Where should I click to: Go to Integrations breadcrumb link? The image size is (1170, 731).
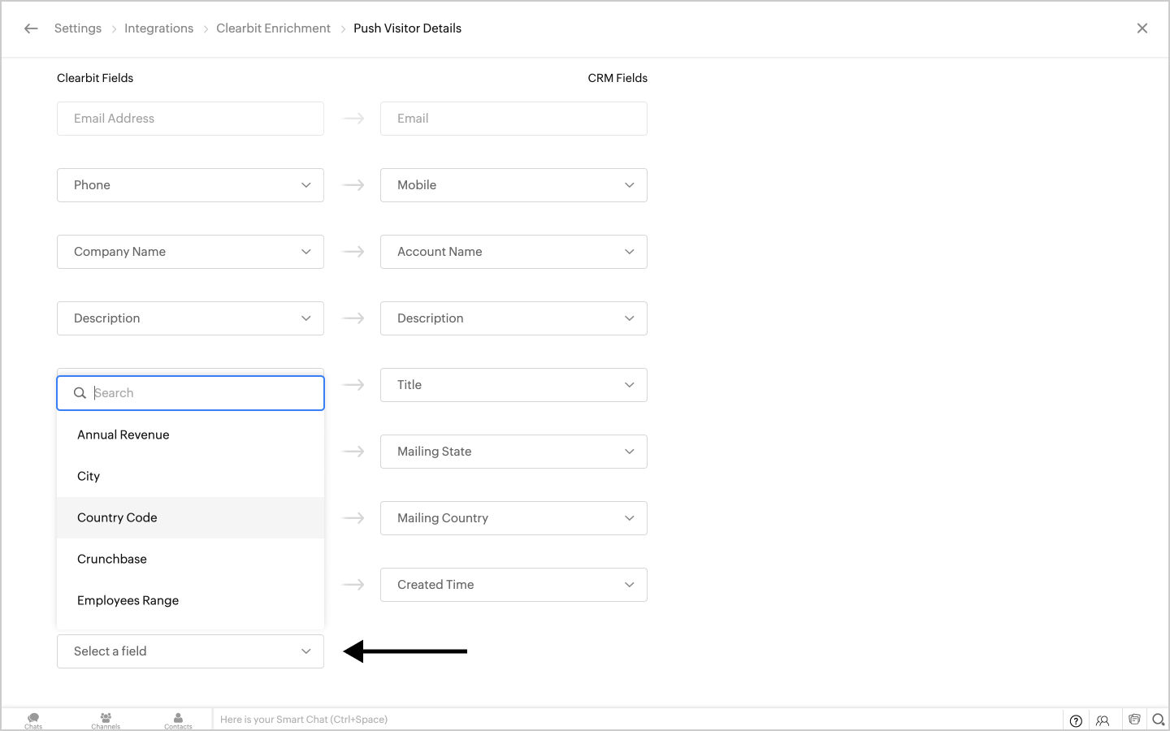(158, 28)
